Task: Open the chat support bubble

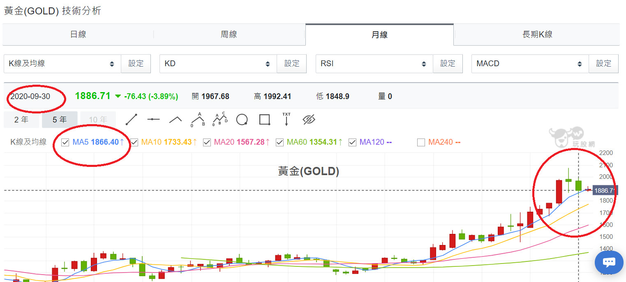Action: pos(609,262)
